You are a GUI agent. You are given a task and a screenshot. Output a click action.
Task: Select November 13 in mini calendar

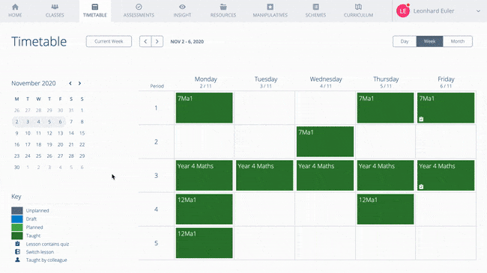click(x=60, y=133)
